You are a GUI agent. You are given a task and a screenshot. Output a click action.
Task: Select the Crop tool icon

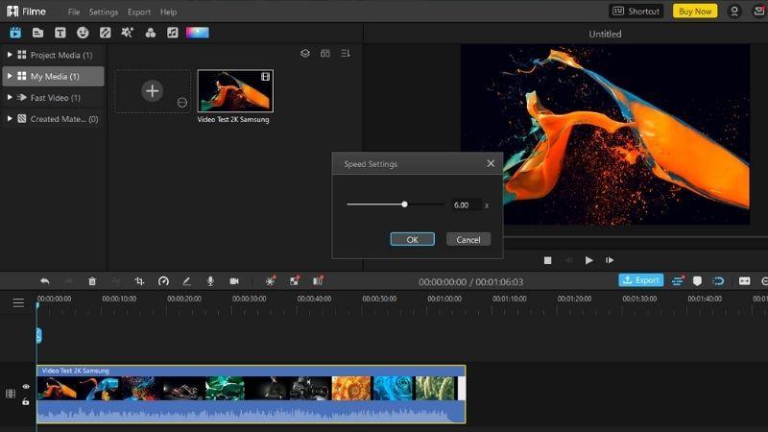coord(139,281)
